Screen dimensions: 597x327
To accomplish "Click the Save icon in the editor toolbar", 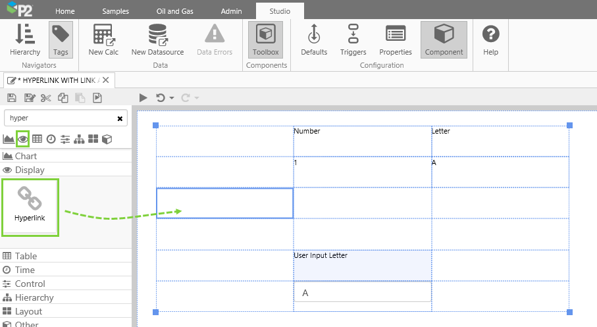I will 12,98.
